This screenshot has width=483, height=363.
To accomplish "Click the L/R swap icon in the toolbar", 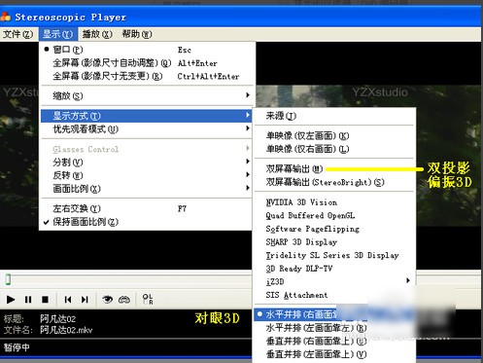I will click(x=148, y=299).
